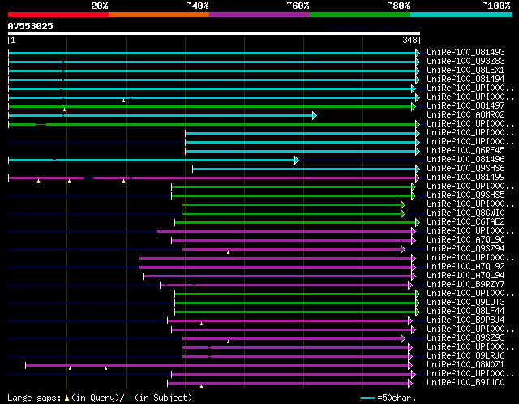Open hit UniRef100_B9RZY7 label
Viewport: 519px width, 404px height.
coord(465,285)
